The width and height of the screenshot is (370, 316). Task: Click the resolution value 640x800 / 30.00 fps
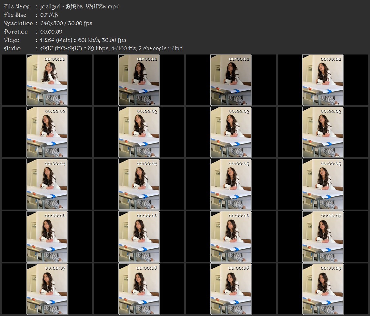66,23
